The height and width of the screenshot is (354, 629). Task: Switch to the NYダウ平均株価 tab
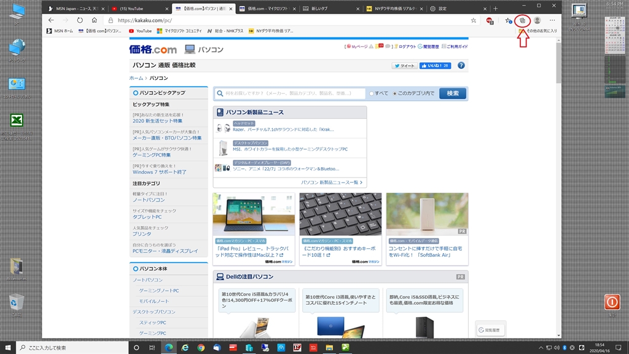click(x=395, y=9)
